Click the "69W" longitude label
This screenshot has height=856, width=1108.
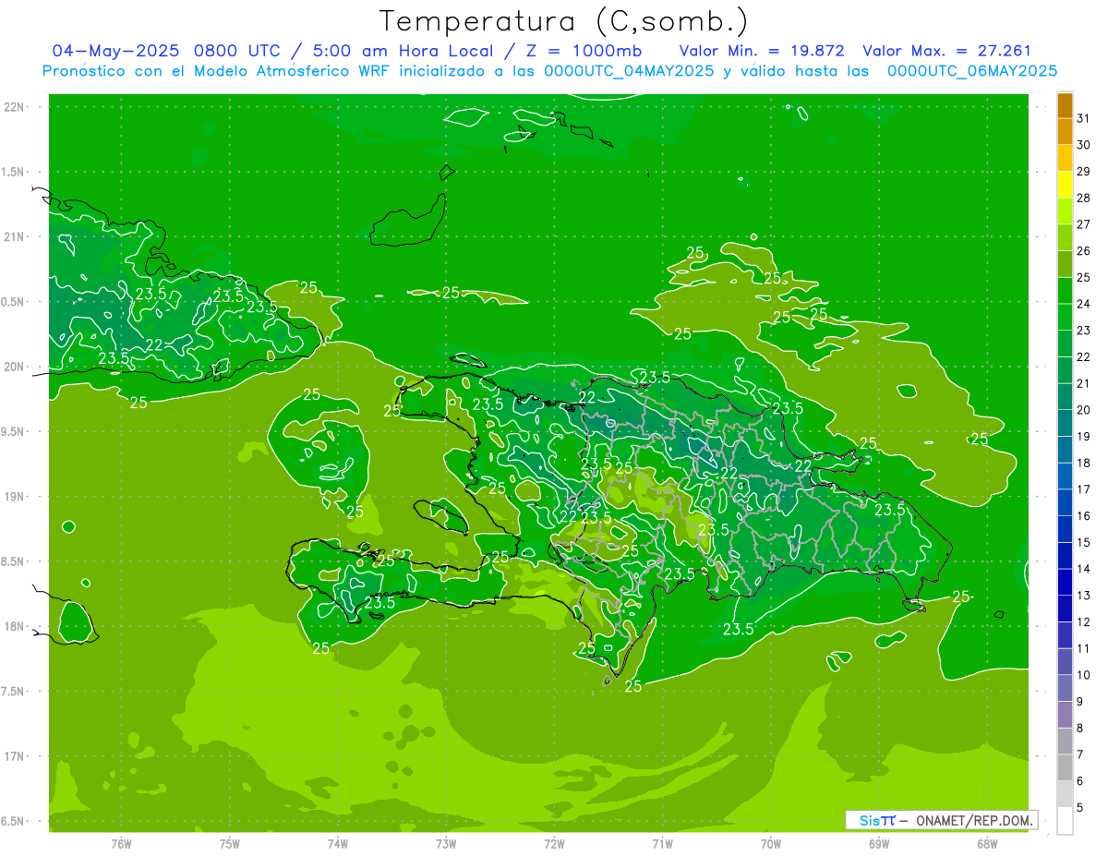[879, 844]
